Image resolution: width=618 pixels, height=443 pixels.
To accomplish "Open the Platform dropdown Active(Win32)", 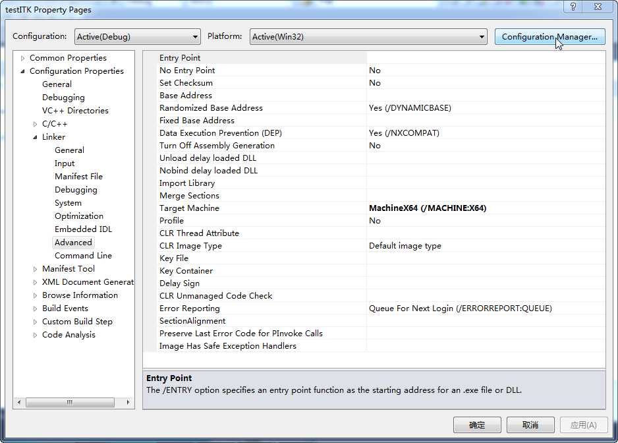I will 368,37.
